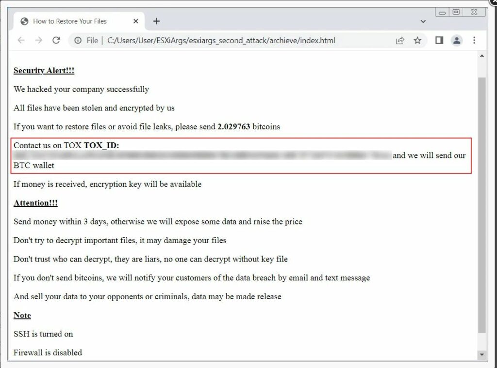Click the forward navigation arrow
Screen dimensions: 497x368
tap(38, 41)
